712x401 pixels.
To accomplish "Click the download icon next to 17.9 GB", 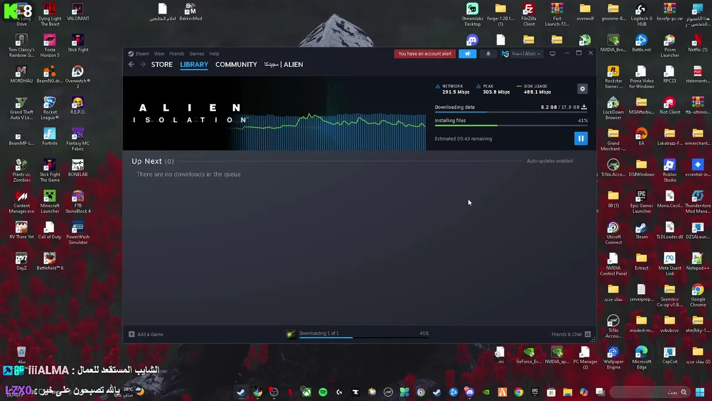I will 584,107.
